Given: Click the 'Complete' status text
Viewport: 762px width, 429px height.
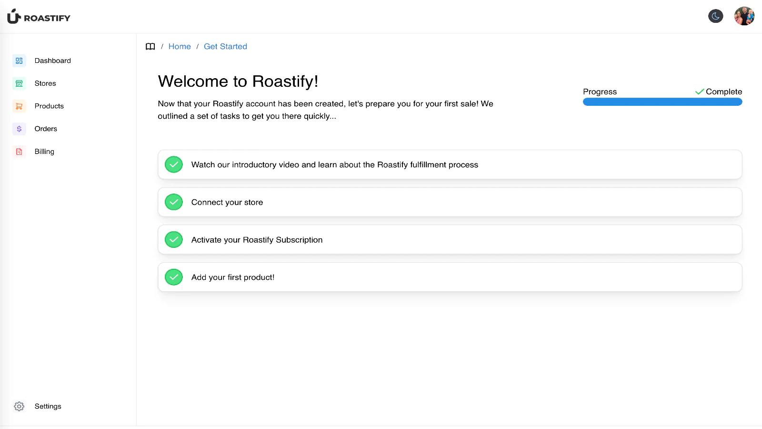Looking at the screenshot, I should coord(724,92).
